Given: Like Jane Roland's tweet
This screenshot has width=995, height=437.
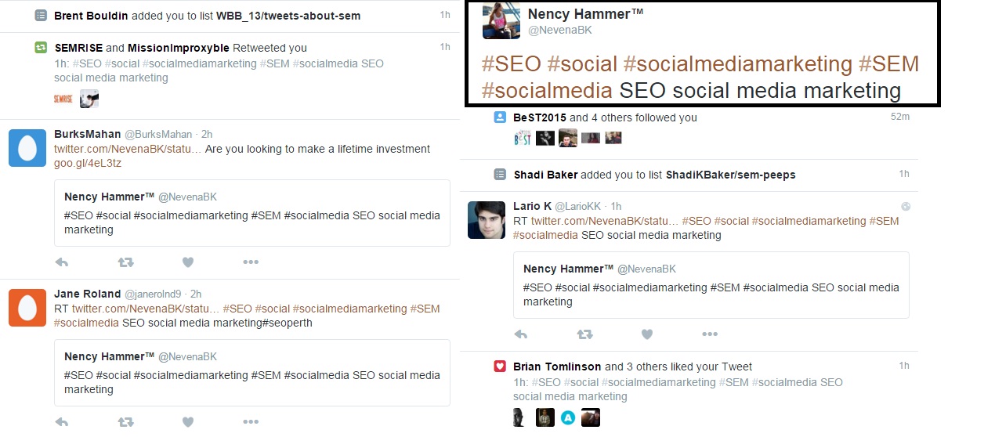Looking at the screenshot, I should click(188, 422).
